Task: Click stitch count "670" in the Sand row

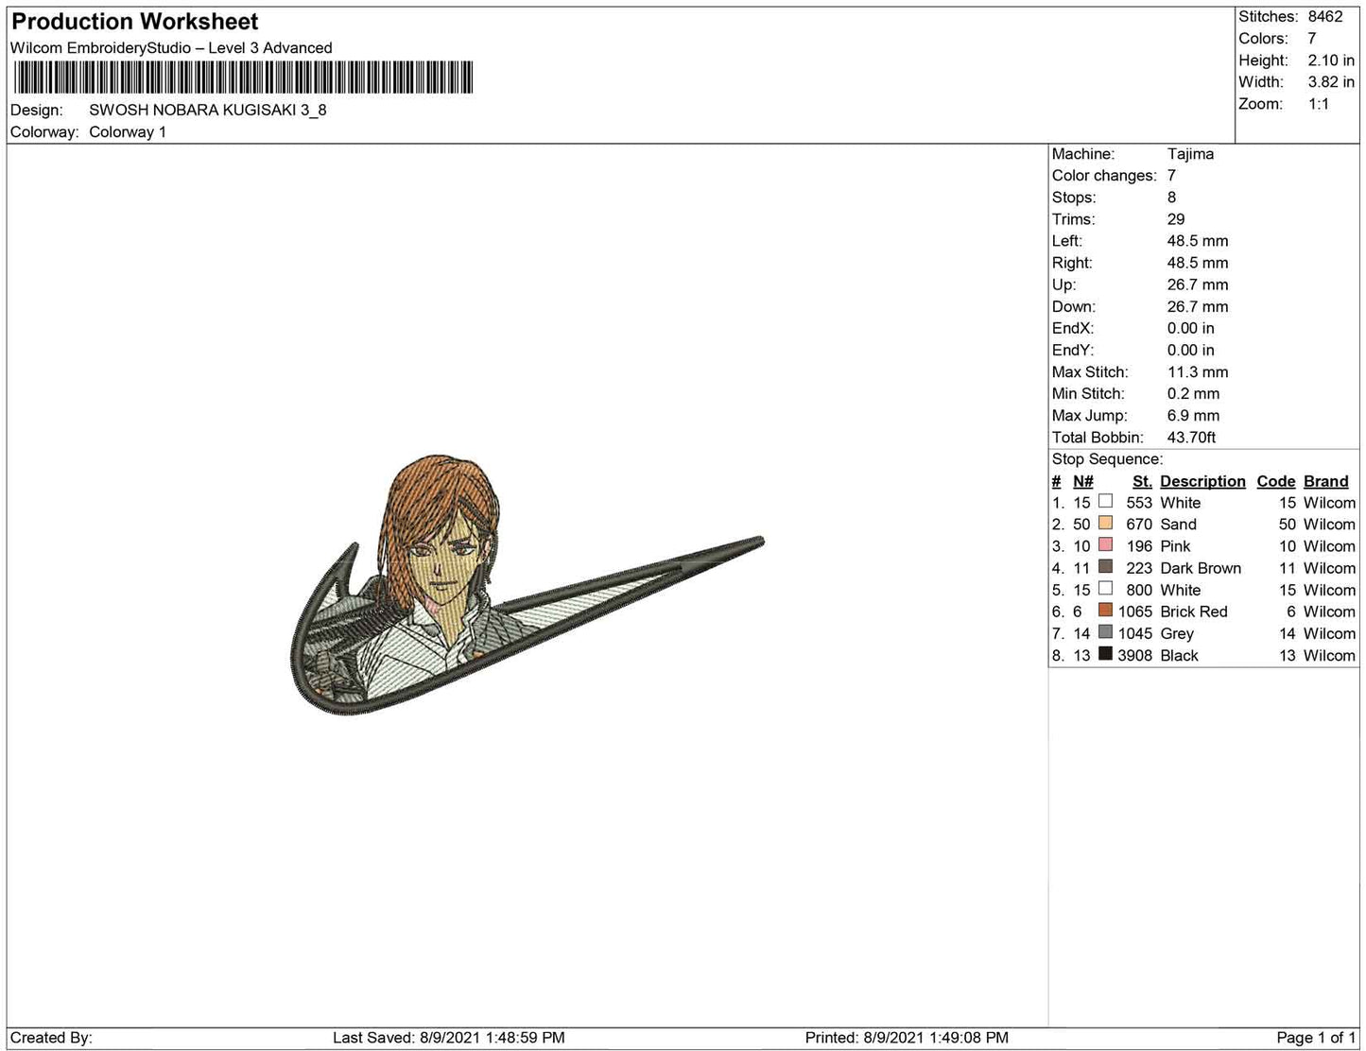Action: 1139,525
